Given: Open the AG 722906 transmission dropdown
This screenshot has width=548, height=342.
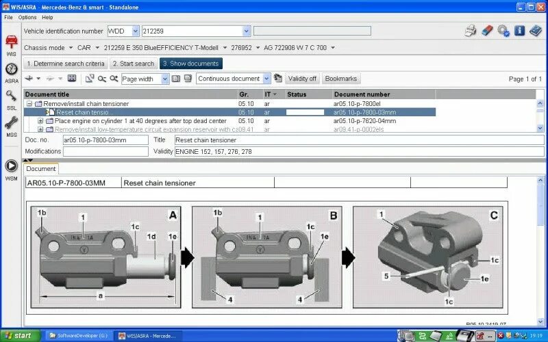Looking at the screenshot, I should coord(333,47).
